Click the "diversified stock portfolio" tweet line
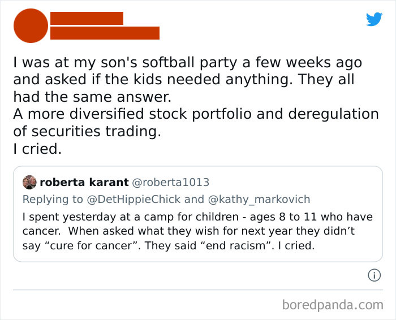Screen dimensions: 396x320 [x=195, y=114]
